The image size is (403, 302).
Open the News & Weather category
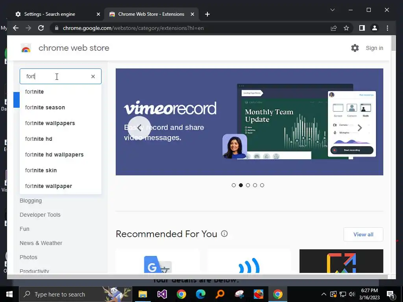(41, 243)
